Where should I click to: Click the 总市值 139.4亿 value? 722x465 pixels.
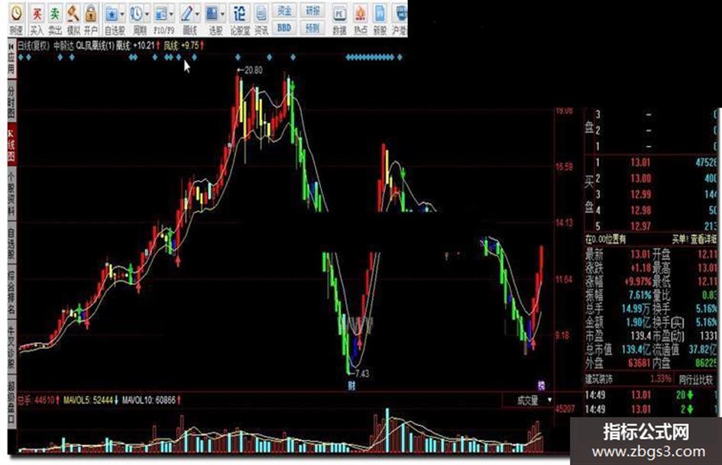(636, 350)
